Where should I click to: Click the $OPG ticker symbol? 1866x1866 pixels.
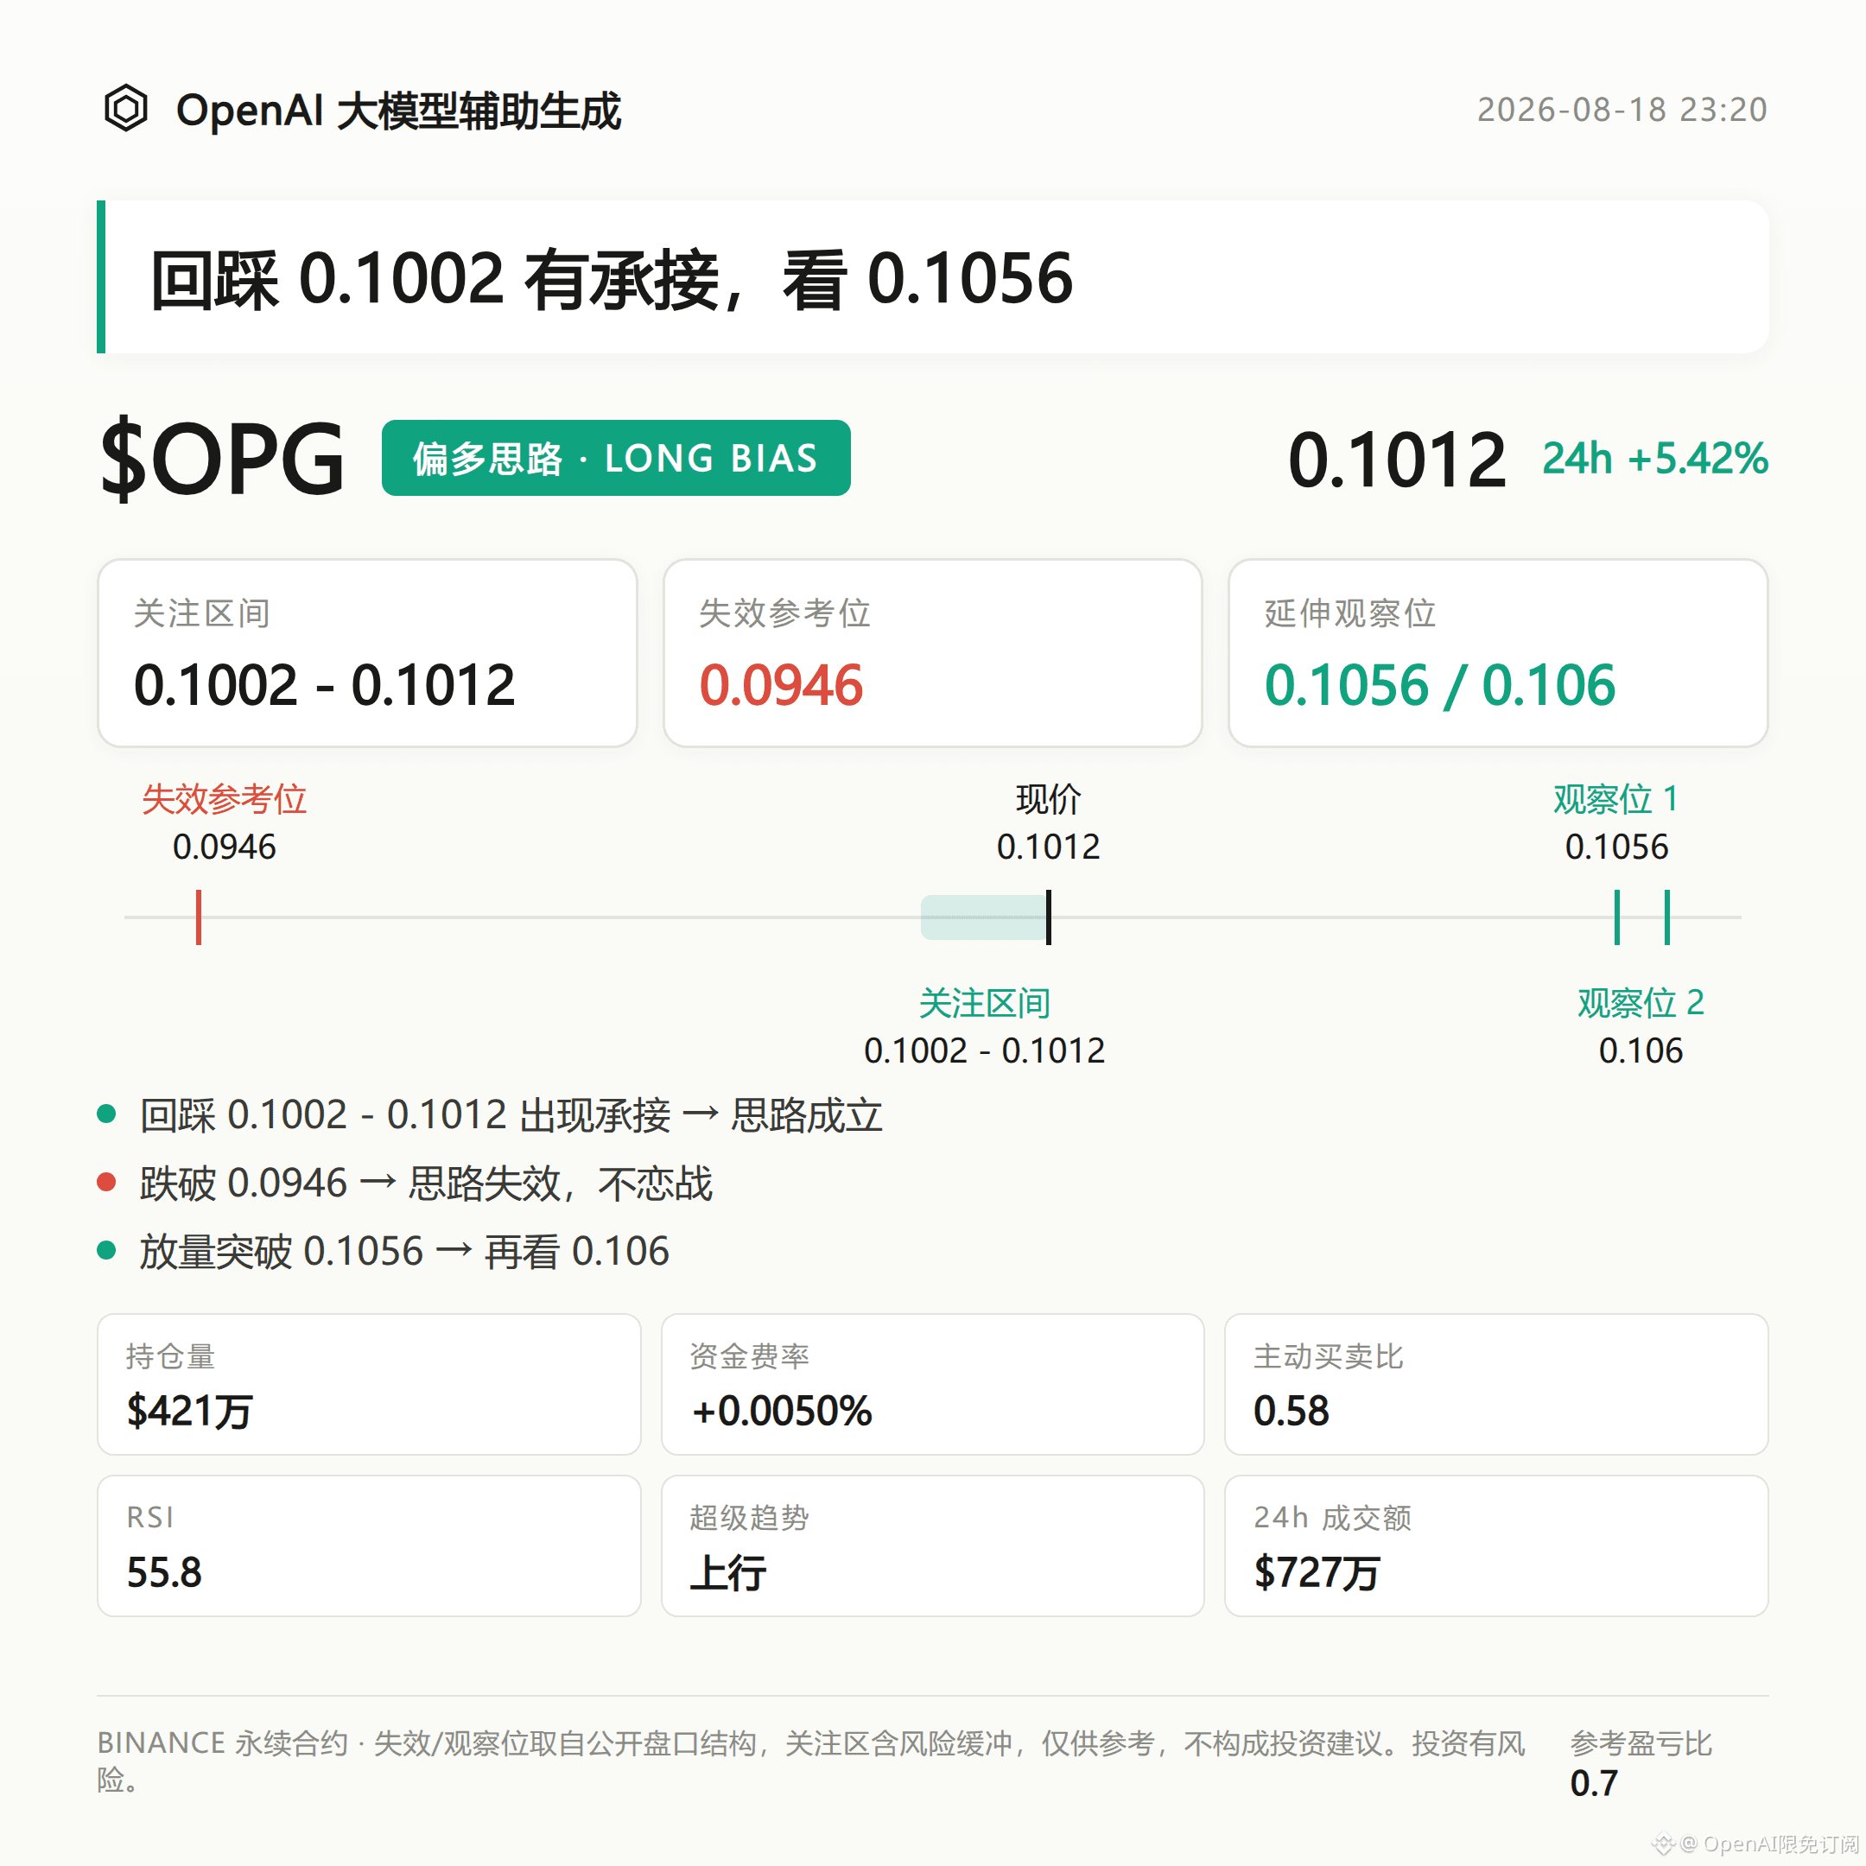(223, 459)
